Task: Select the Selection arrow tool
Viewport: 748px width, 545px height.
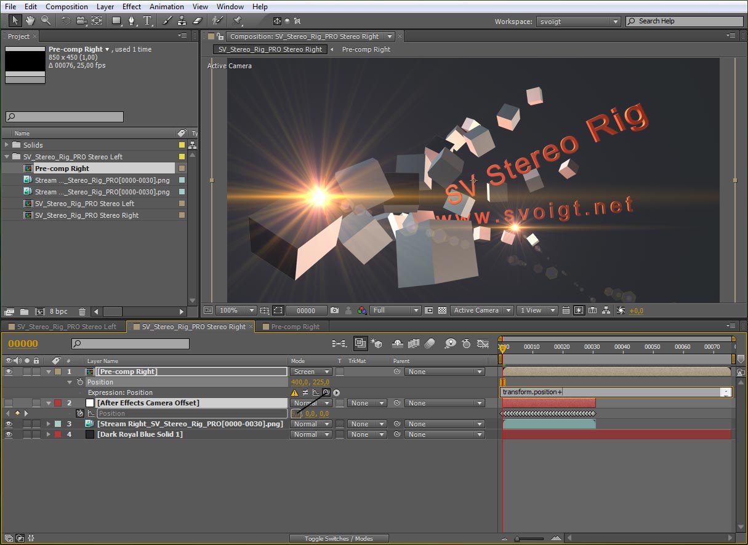Action: (x=15, y=21)
